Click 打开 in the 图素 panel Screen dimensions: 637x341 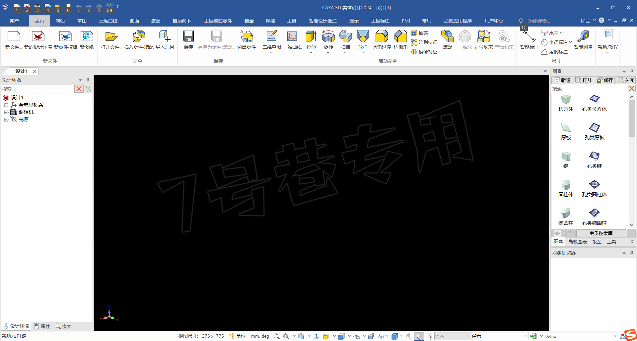pyautogui.click(x=583, y=80)
